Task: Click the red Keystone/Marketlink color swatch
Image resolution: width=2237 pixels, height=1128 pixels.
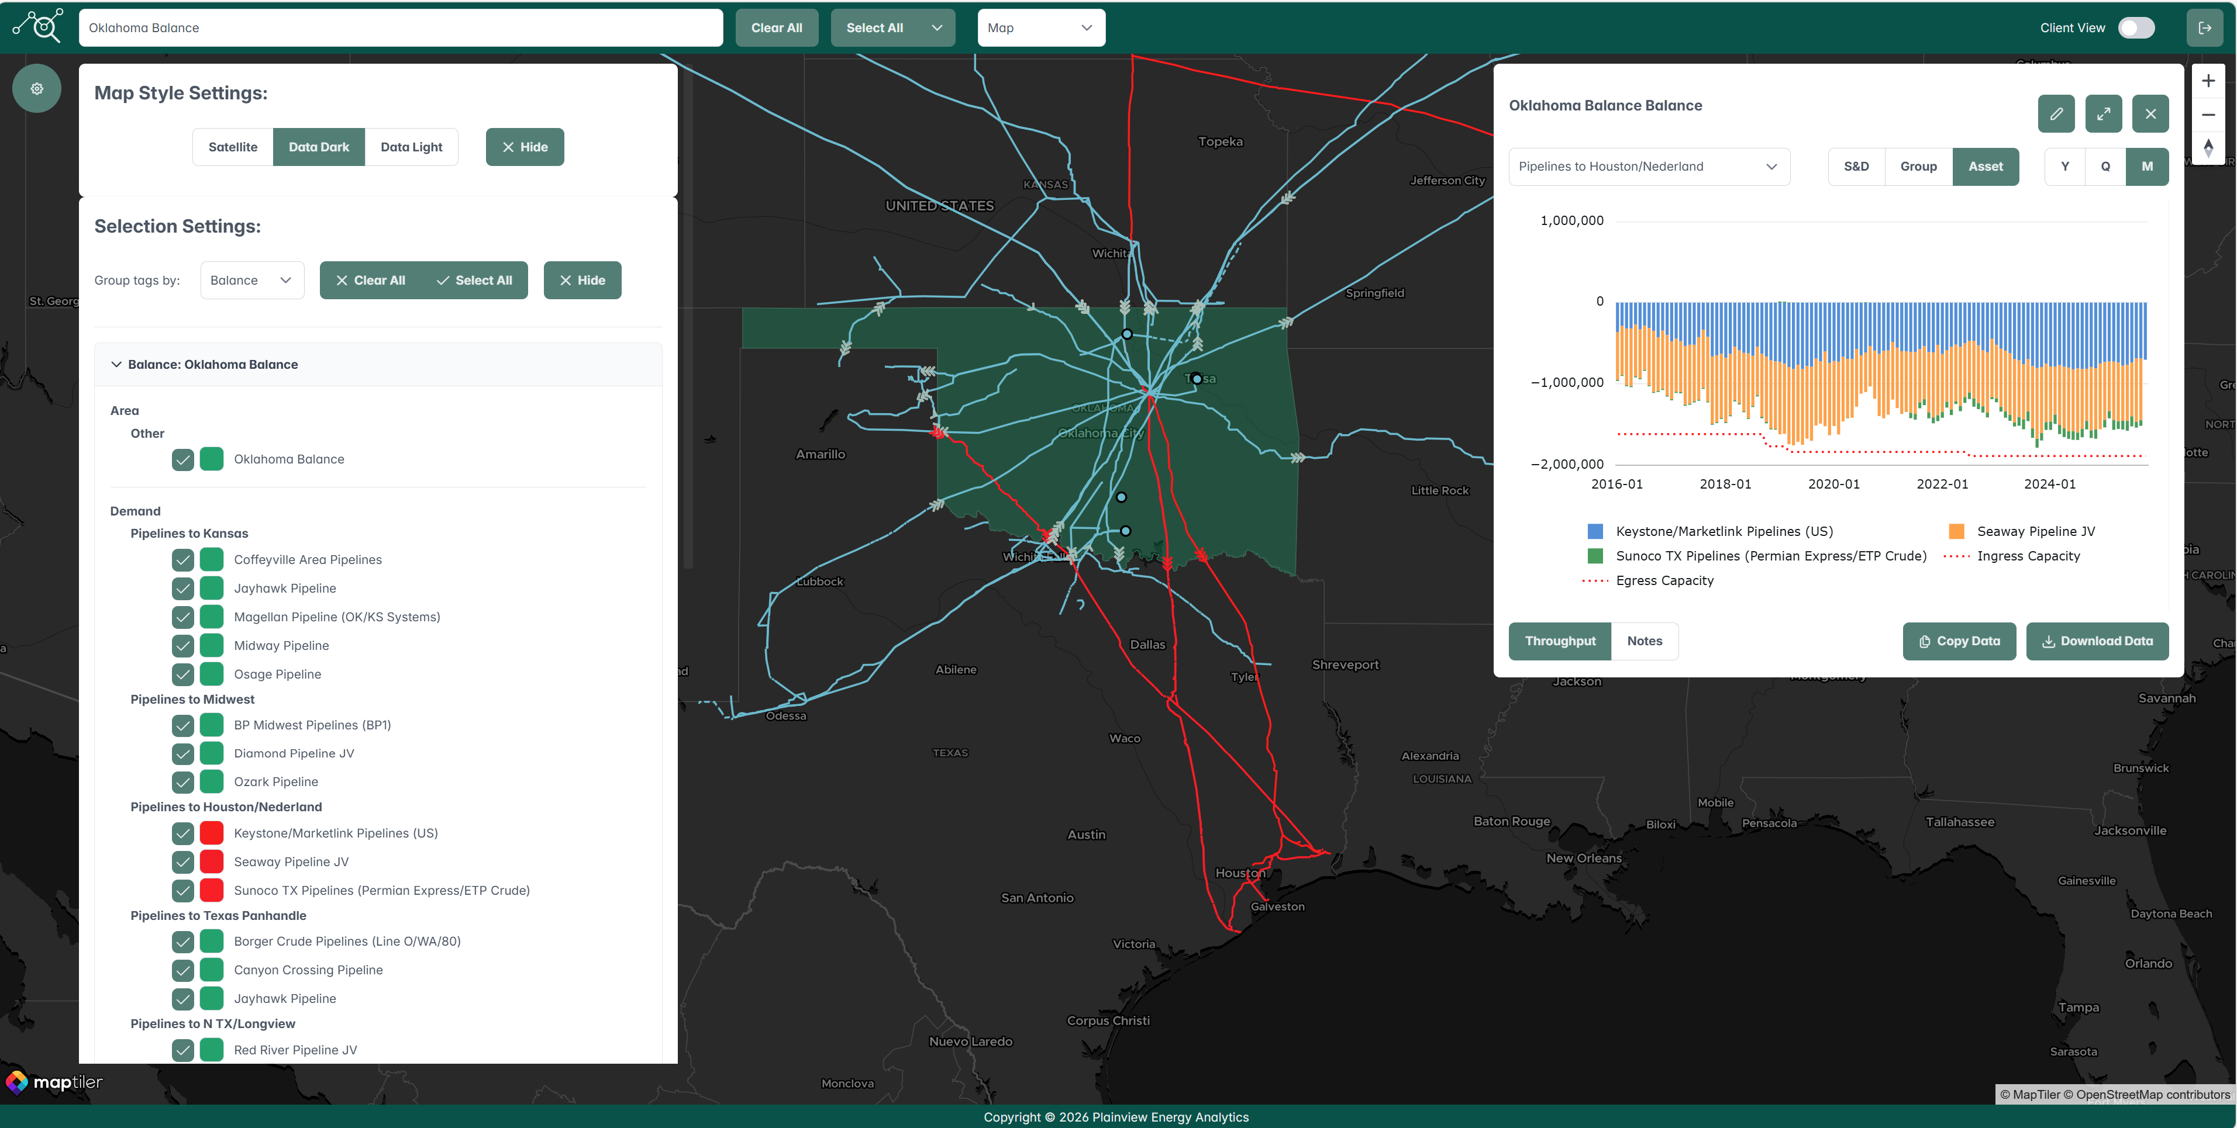Action: tap(211, 833)
